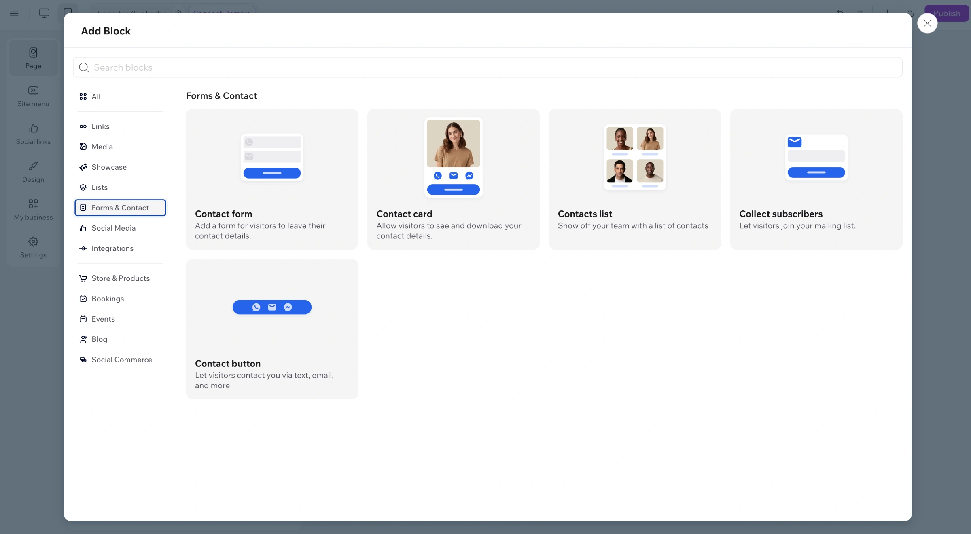Open the Store & Products category
Viewport: 971px width, 534px height.
120,278
